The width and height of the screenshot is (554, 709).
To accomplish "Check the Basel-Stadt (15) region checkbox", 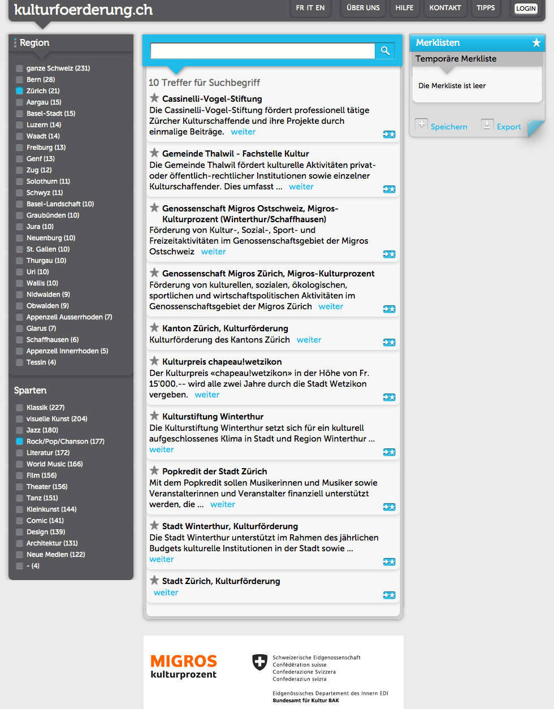I will [20, 114].
